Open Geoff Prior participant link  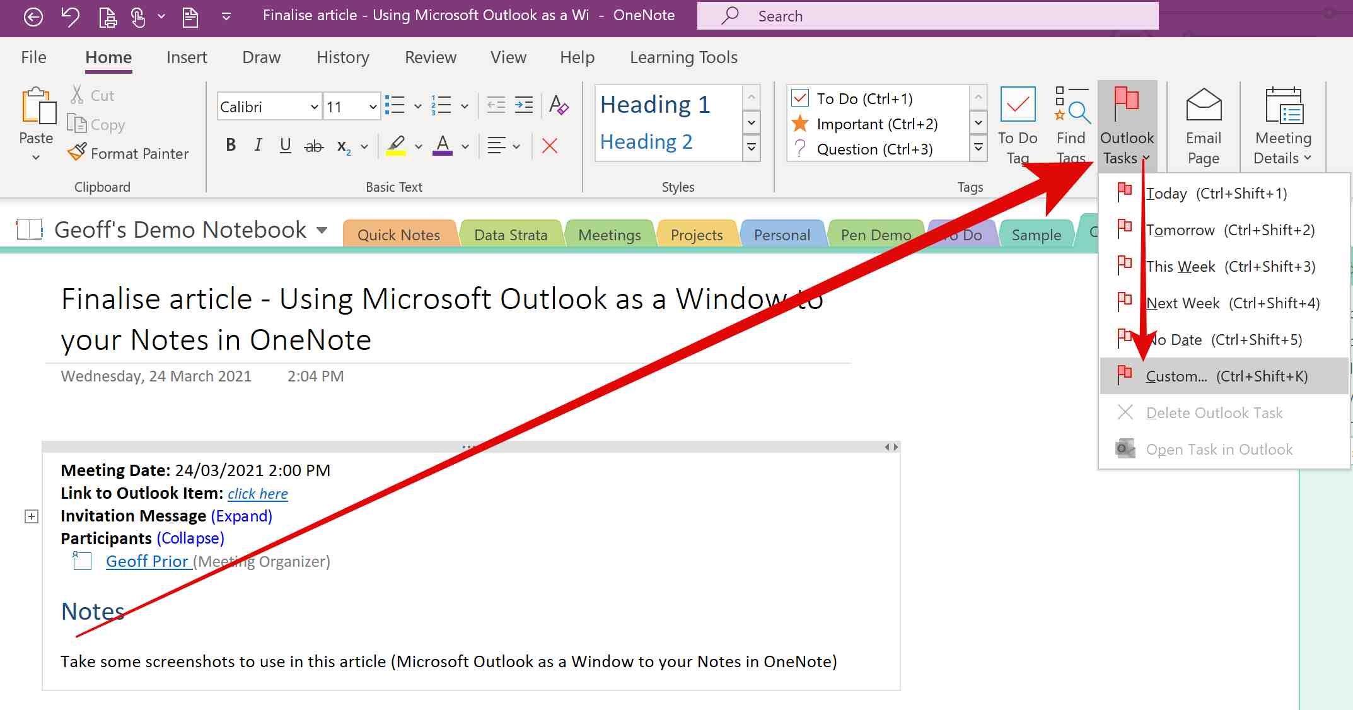[148, 561]
